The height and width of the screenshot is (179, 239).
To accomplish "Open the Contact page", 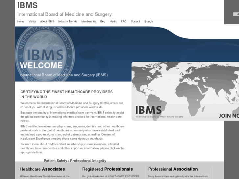I will (135, 21).
